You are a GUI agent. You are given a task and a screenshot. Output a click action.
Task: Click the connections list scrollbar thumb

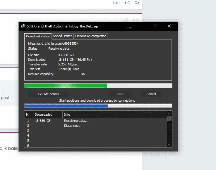(x=169, y=119)
